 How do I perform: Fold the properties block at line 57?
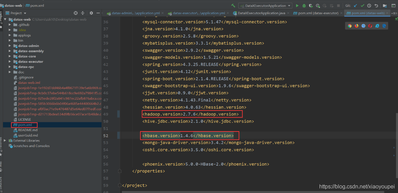120,171
